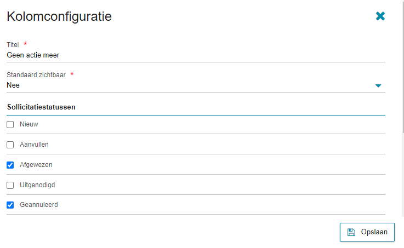Open dropdown arrow for Standaard zichtbaar

[x=378, y=85]
